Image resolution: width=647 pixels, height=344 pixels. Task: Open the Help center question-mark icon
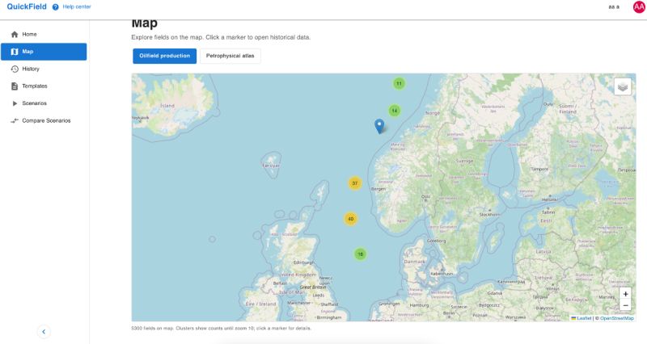pyautogui.click(x=55, y=7)
